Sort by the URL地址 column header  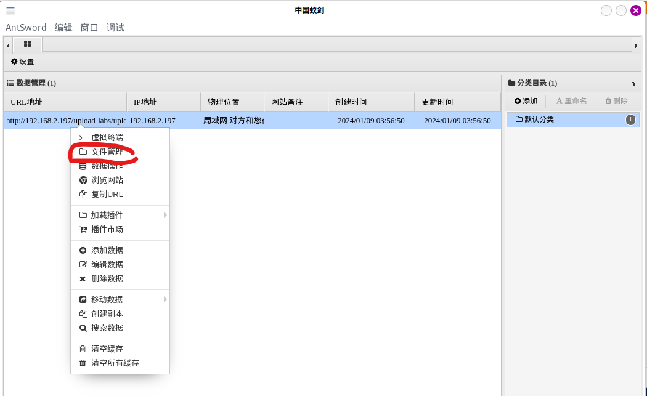65,102
